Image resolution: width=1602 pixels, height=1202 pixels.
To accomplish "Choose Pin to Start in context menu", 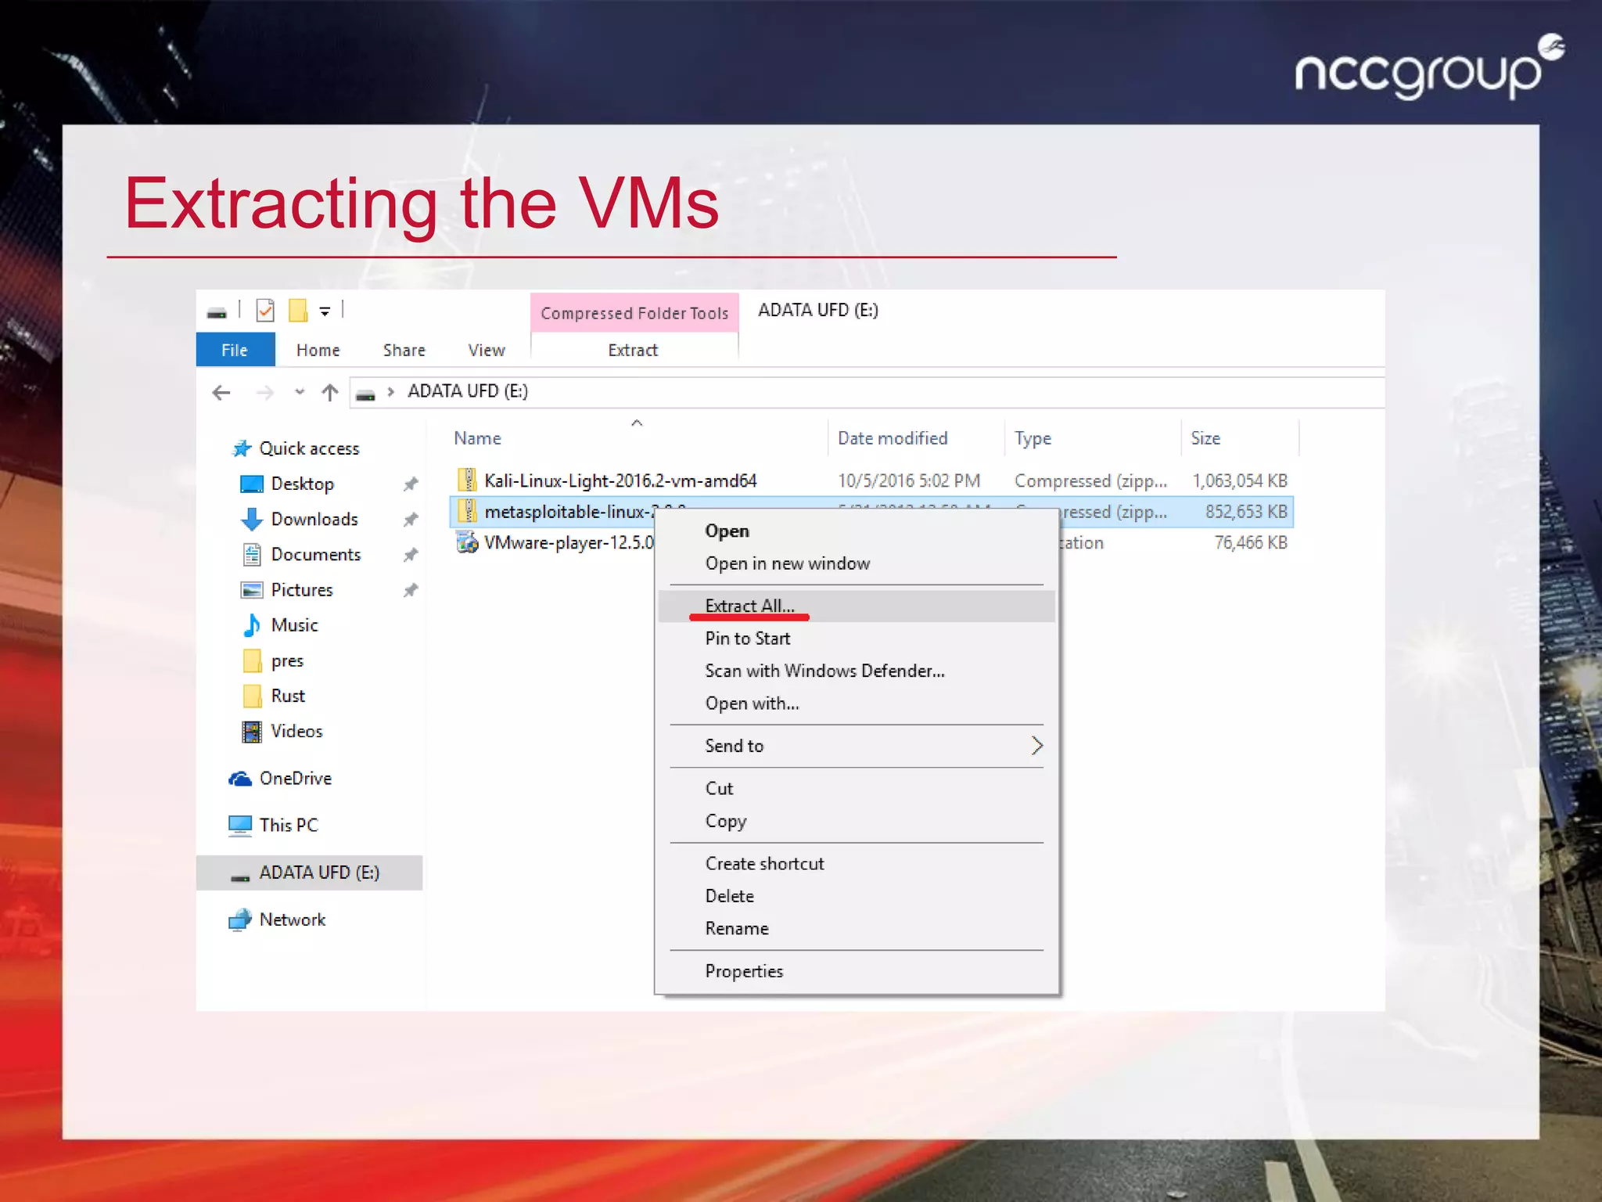I will pyautogui.click(x=748, y=639).
